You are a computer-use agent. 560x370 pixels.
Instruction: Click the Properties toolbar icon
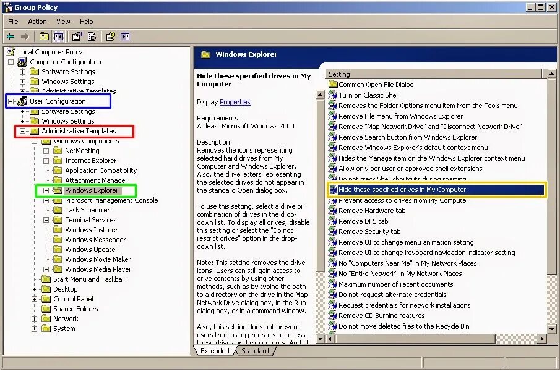(77, 36)
